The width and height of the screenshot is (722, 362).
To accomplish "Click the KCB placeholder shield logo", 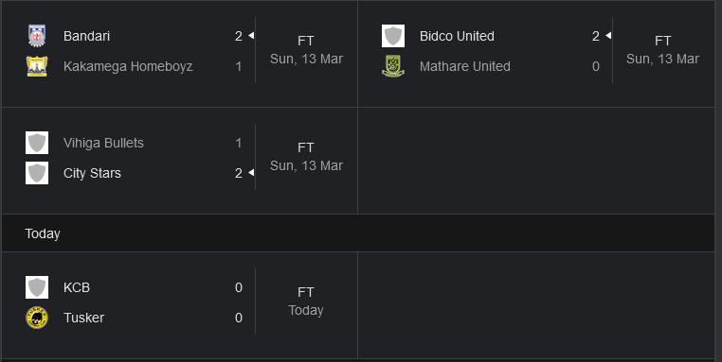I will point(37,287).
